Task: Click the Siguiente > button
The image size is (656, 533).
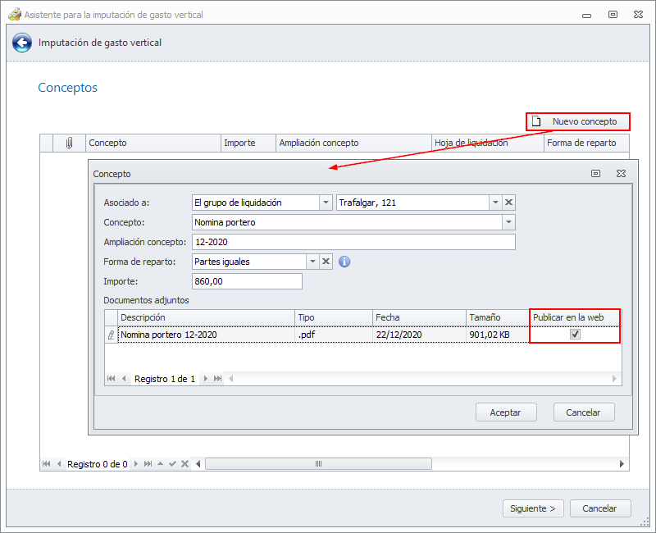Action: 533,508
